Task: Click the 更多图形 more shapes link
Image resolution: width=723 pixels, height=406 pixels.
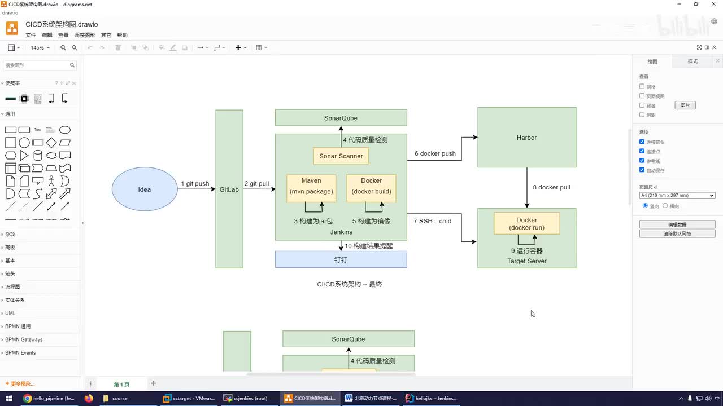Action: pos(20,384)
